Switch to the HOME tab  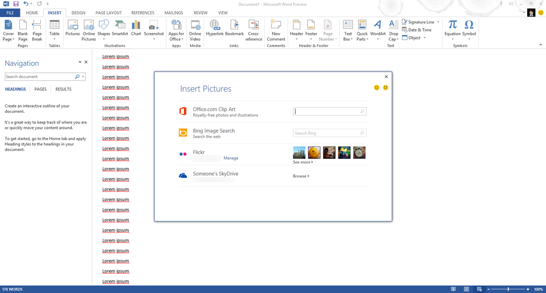pyautogui.click(x=32, y=13)
